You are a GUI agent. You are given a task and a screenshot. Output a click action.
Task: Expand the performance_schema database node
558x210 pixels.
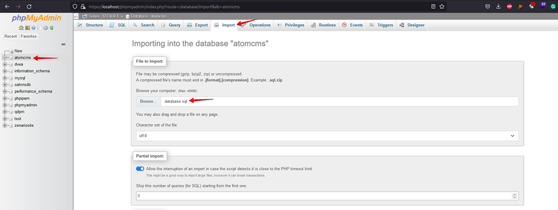(x=5, y=92)
